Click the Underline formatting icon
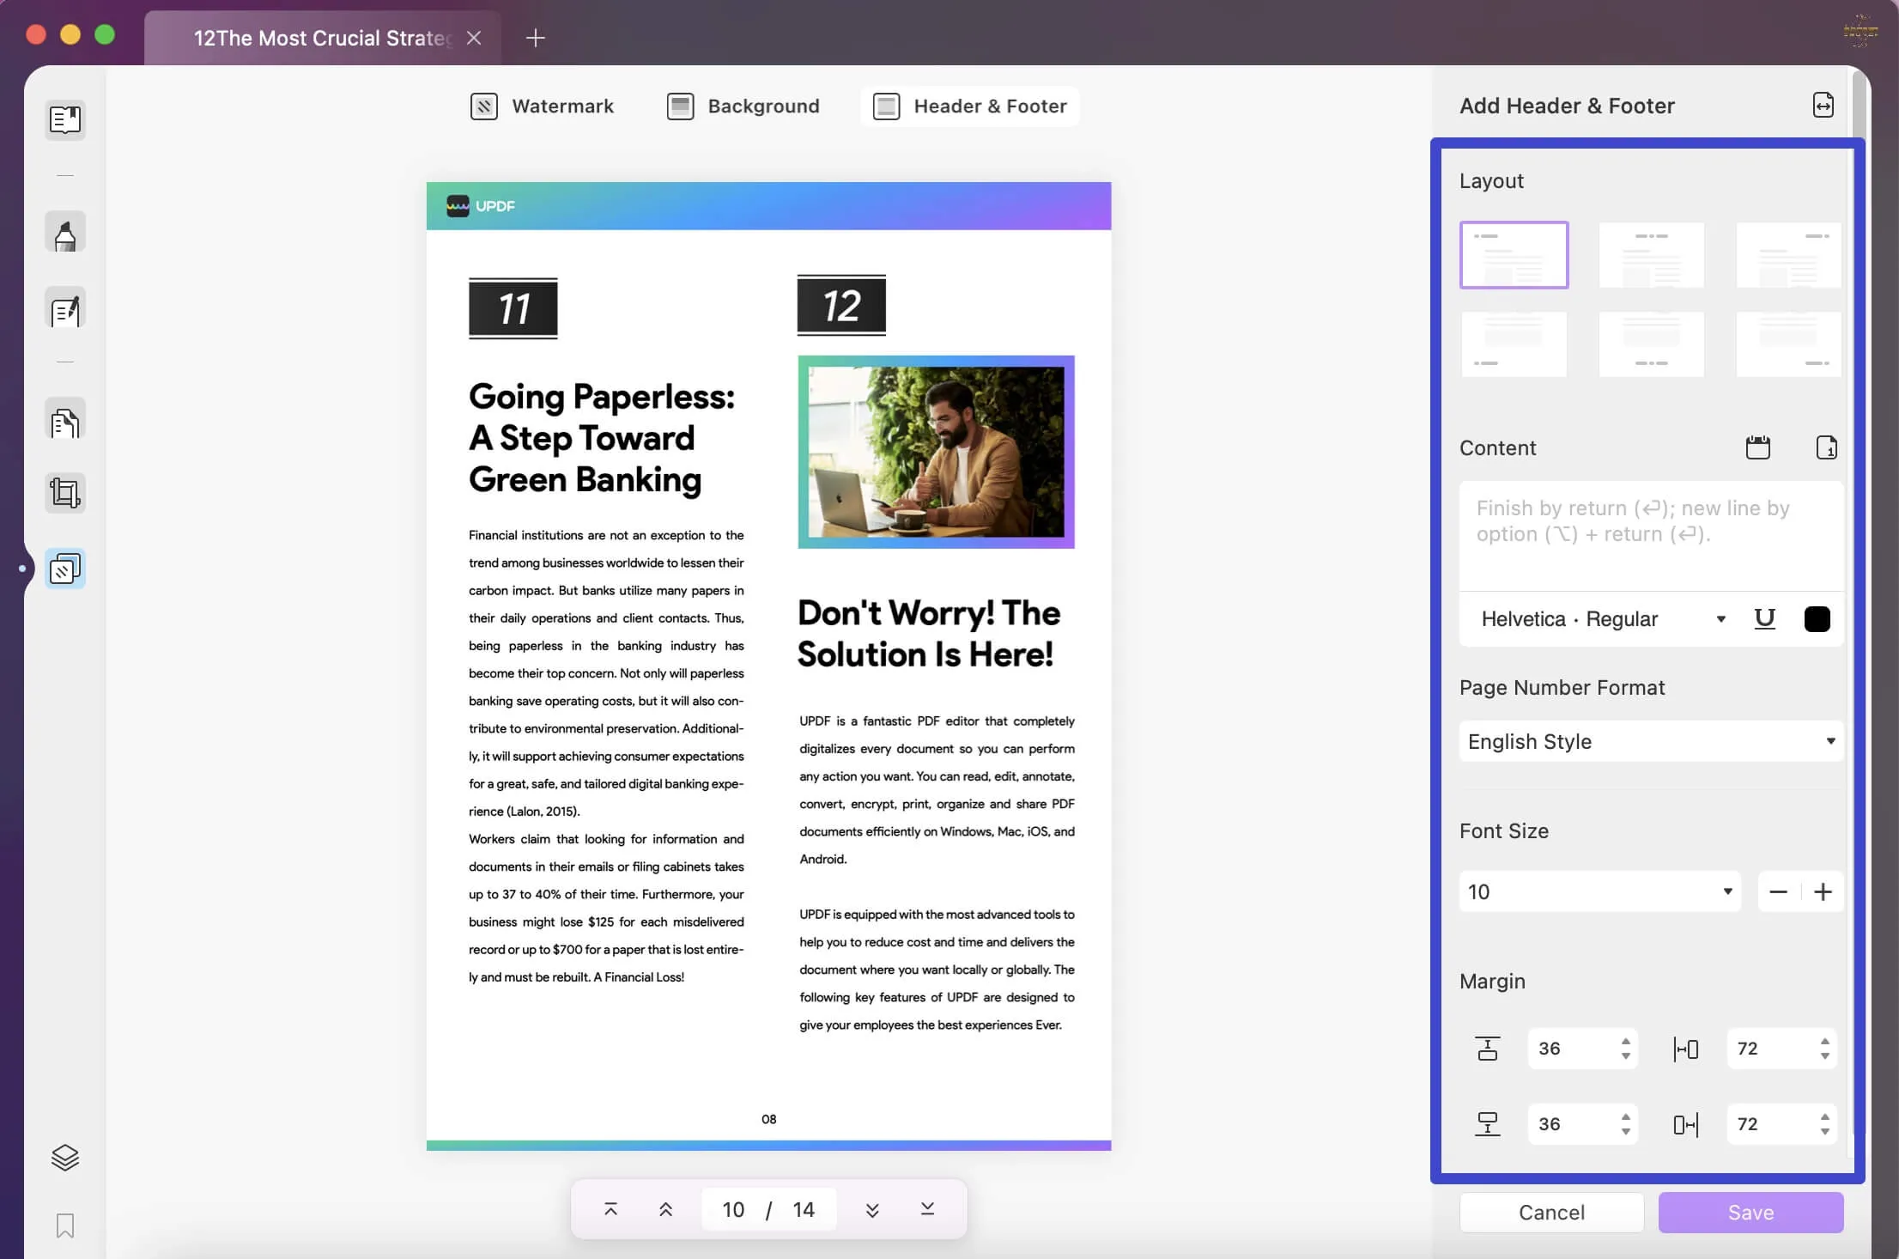Screen dimensions: 1899x1259 1766,618
